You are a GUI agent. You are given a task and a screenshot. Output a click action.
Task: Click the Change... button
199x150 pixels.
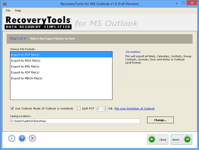pyautogui.click(x=160, y=120)
